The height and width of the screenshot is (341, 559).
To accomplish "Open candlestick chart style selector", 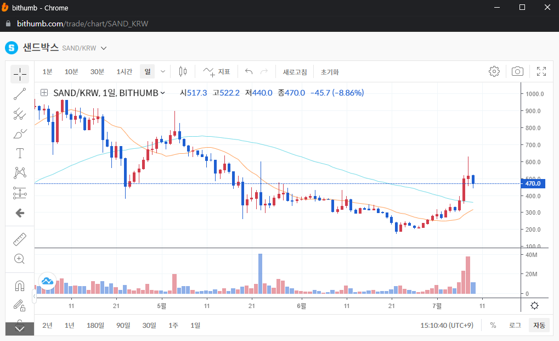I will click(183, 72).
